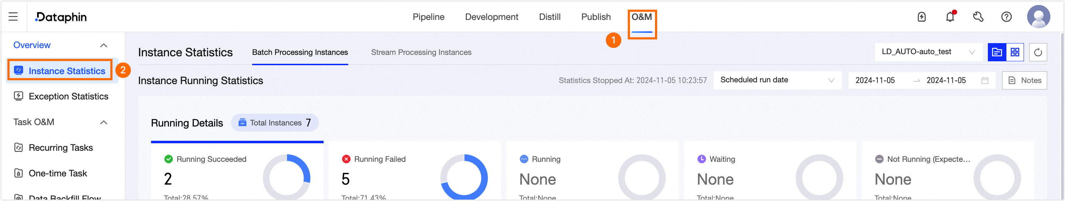Select the O&M top menu
1065x201 pixels.
click(642, 17)
